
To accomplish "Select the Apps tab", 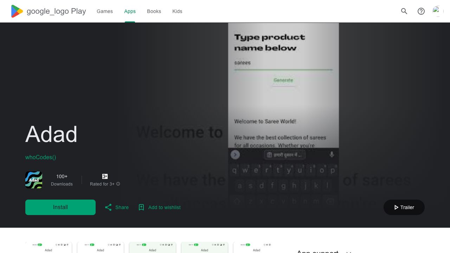I will (130, 11).
